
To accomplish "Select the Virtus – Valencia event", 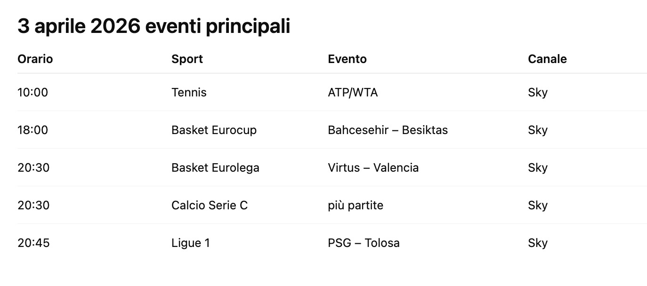I will [x=373, y=168].
